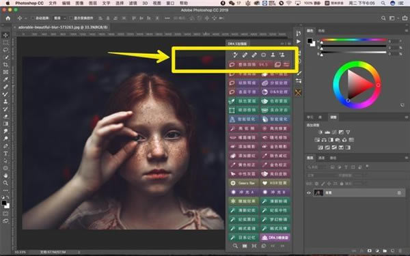Switch to the 通道 channels tab

(321, 158)
